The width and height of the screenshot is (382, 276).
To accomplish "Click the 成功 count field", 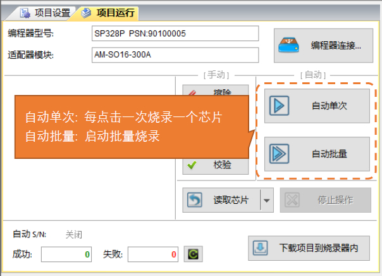I will click(68, 254).
